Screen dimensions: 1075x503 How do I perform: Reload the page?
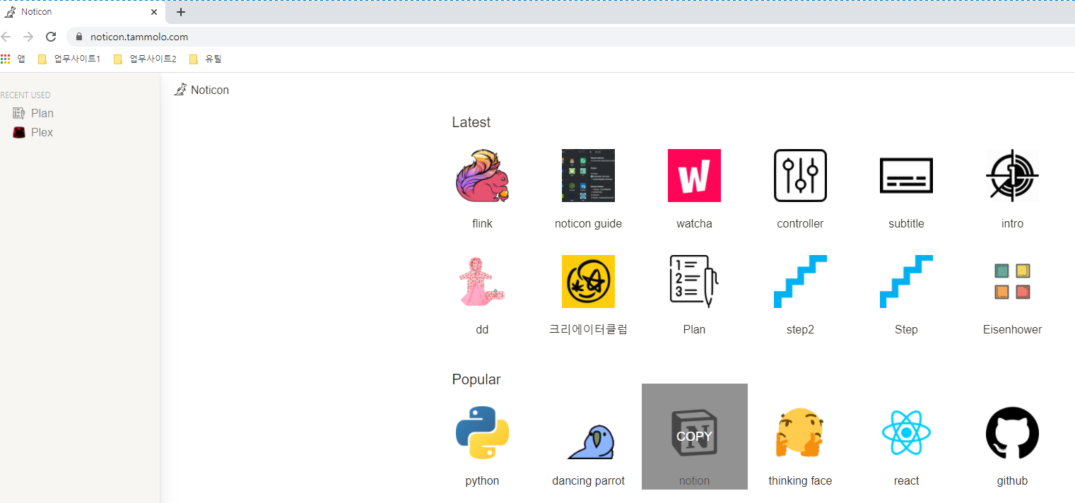pyautogui.click(x=51, y=37)
